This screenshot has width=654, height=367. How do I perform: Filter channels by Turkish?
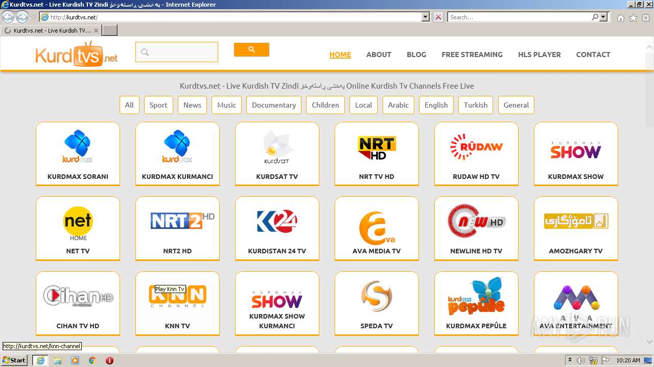tap(476, 105)
